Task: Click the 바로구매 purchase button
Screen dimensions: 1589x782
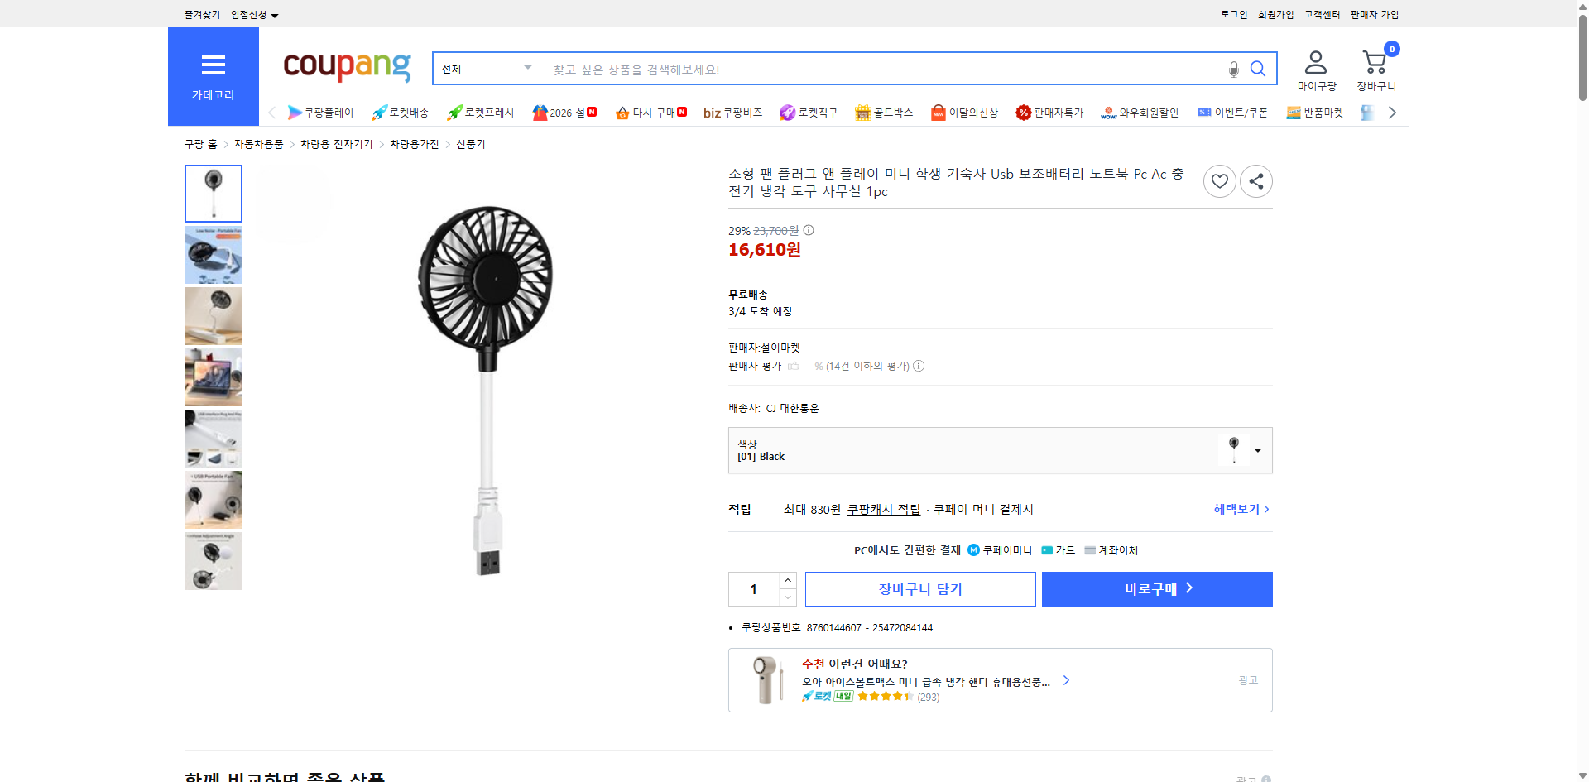Action: pos(1156,588)
